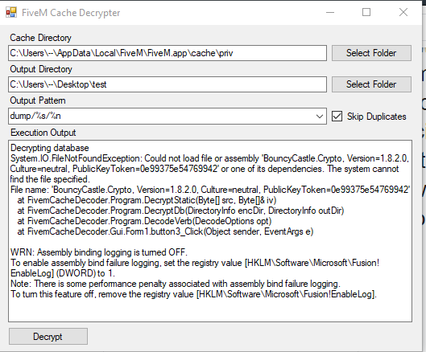Click the 'Note: There is some performance penalty' line
Viewport: 426px width, 352px height.
(176, 284)
